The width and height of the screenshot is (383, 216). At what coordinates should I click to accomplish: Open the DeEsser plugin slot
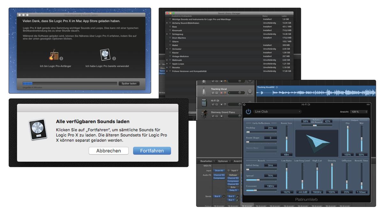pos(234,175)
